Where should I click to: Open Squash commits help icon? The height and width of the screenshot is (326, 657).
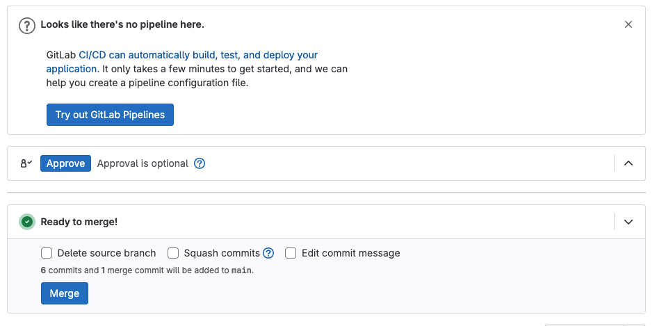268,253
